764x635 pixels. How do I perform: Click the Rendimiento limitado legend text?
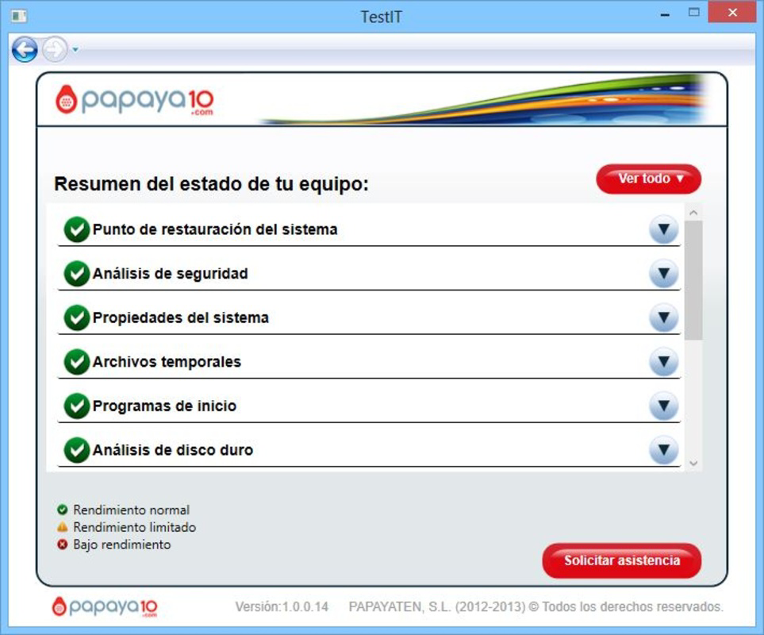click(135, 527)
